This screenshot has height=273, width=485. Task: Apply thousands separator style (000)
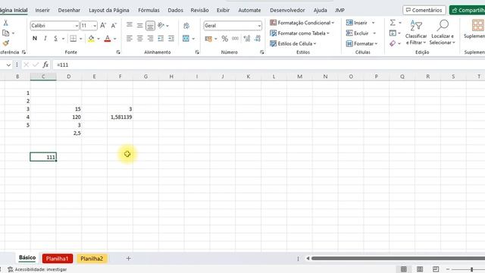236,39
